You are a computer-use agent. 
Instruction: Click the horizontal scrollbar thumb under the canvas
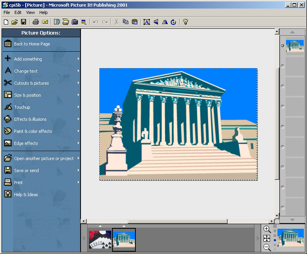177,221
